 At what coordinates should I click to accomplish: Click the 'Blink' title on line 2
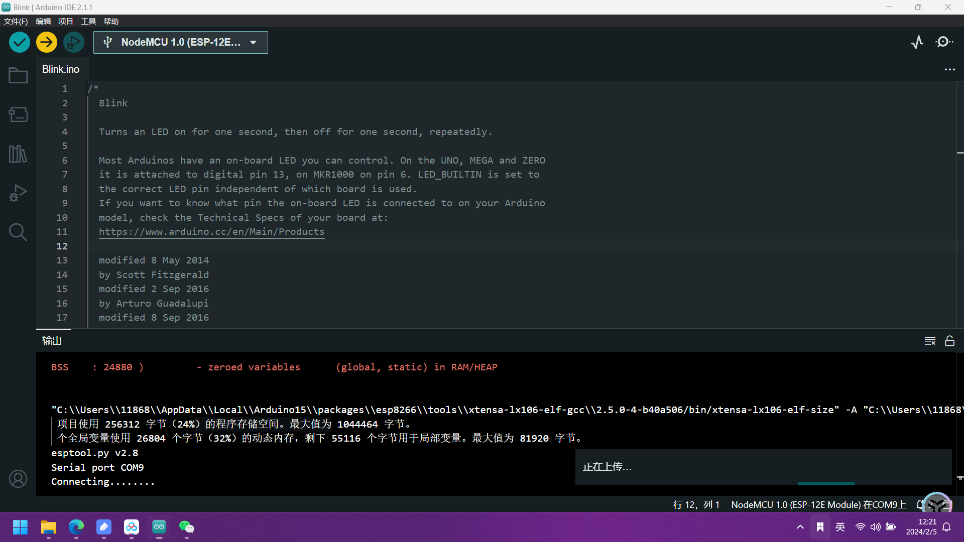[113, 103]
